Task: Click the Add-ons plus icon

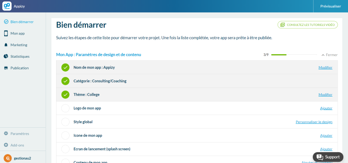Action: 6,145
